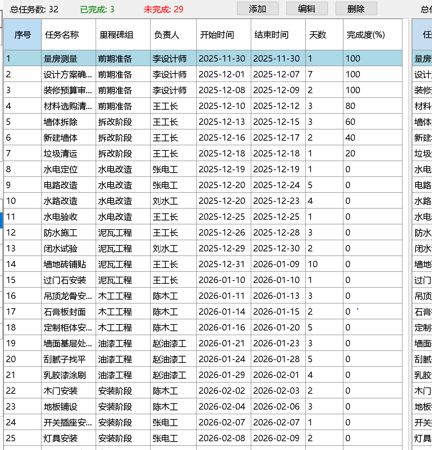This screenshot has height=450, width=432.
Task: Click the 结束时间 column header
Action: [278, 35]
